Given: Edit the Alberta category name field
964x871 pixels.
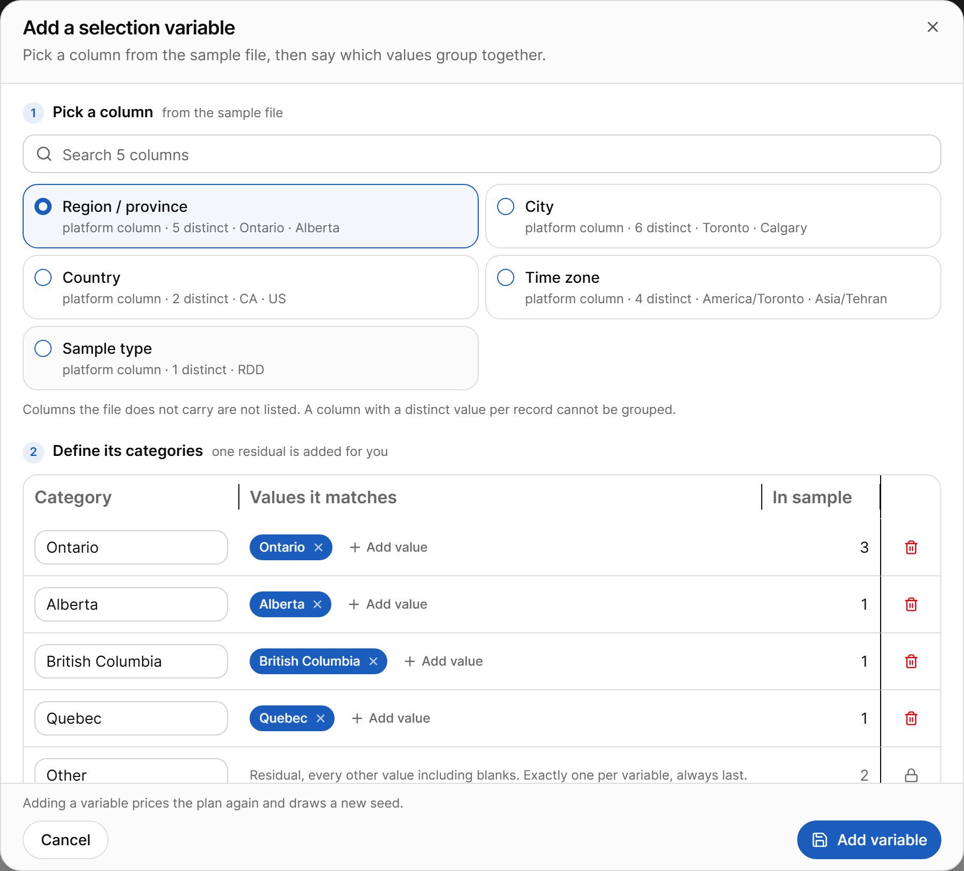Looking at the screenshot, I should coord(131,604).
